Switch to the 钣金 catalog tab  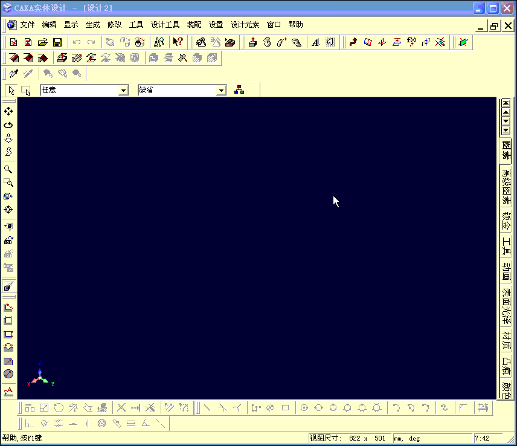[x=506, y=221]
